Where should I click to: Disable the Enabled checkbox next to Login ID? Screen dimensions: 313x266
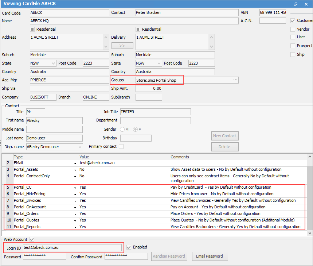click(x=130, y=247)
